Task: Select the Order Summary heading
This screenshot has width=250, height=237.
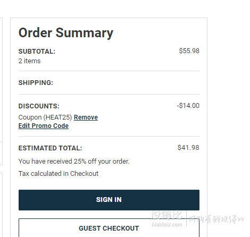Action: (x=66, y=33)
